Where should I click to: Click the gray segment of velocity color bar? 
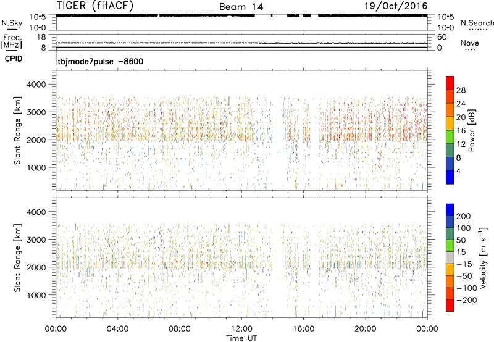point(450,257)
